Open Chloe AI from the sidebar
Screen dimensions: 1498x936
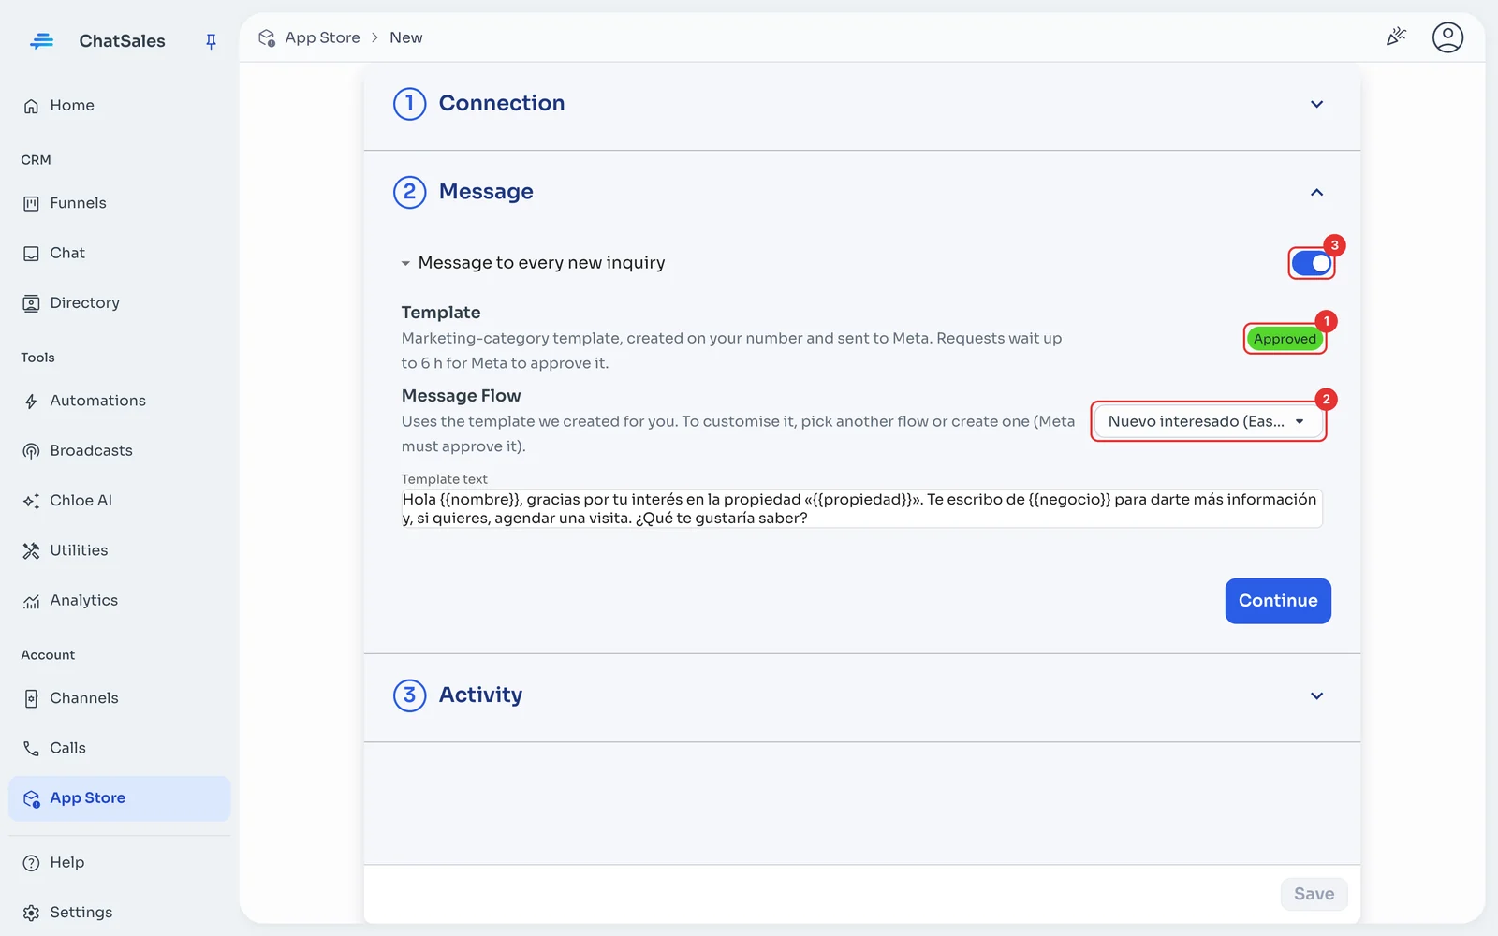[119, 501]
